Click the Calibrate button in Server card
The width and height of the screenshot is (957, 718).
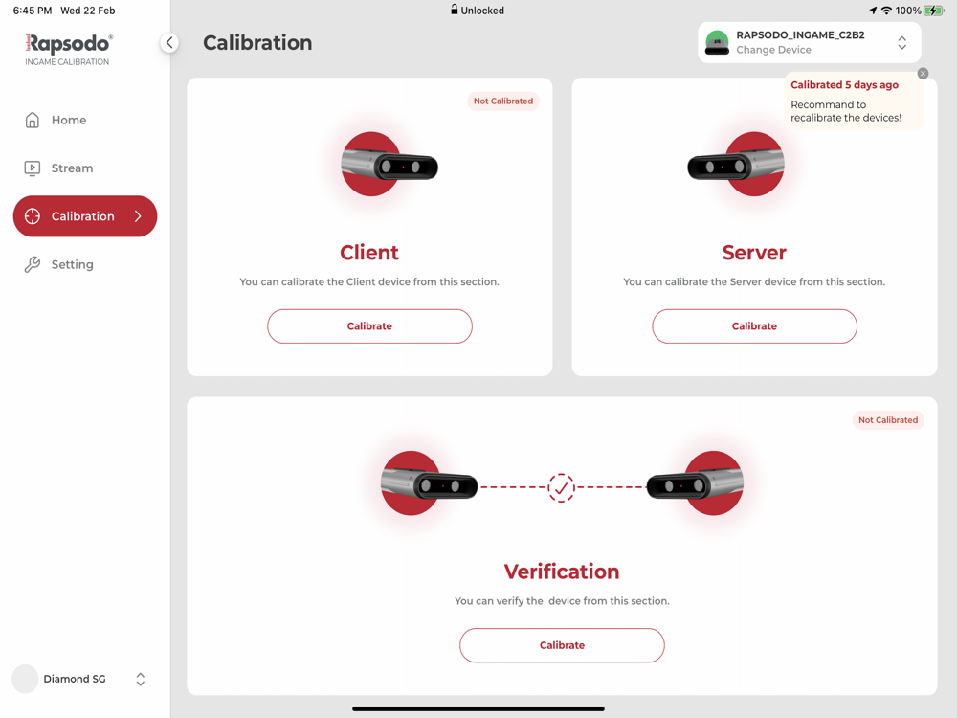tap(754, 326)
